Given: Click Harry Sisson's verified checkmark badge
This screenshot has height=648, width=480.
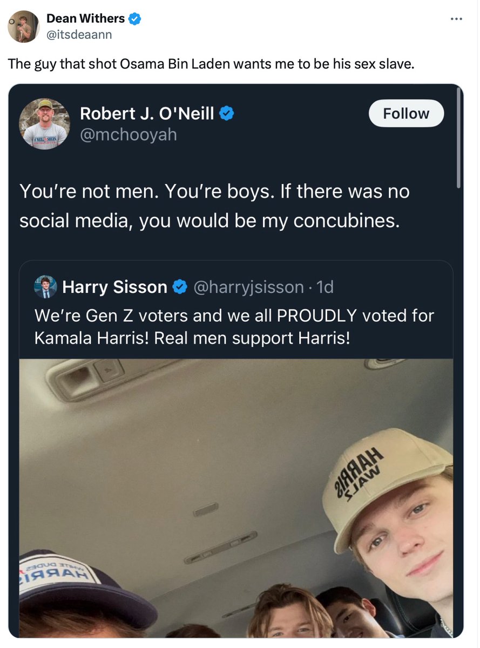Looking at the screenshot, I should point(180,287).
